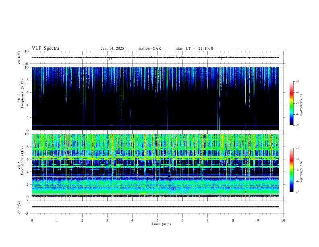Screen dimensions: 319x247
Task: Click the "station=GAK" label
Action: pyautogui.click(x=149, y=48)
